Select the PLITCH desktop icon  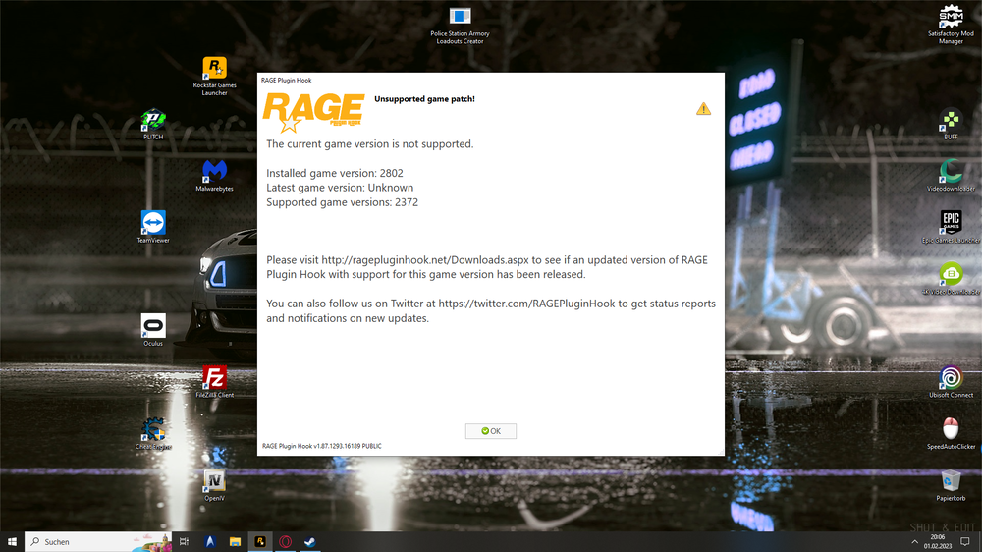153,124
